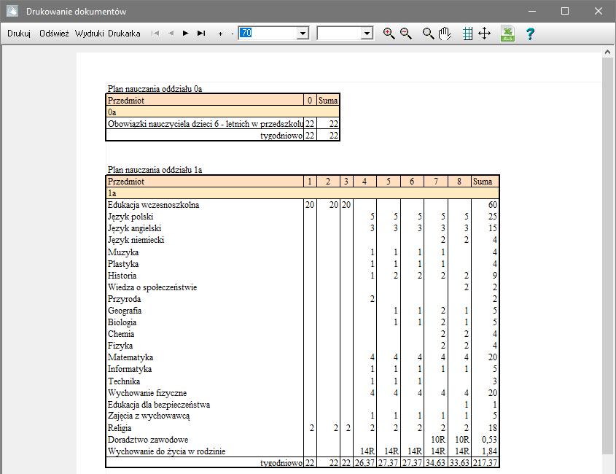Image resolution: width=616 pixels, height=474 pixels.
Task: Click the vertical scrollbar up arrow
Action: pyautogui.click(x=607, y=52)
